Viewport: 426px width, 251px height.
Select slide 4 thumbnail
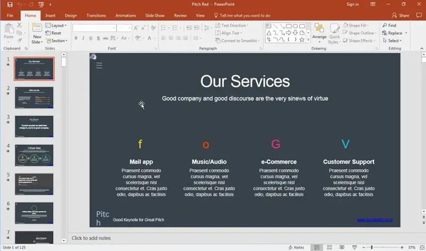click(34, 155)
